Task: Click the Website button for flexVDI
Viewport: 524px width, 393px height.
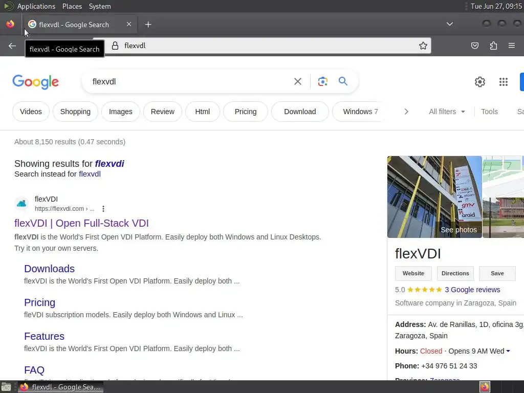Action: coord(413,273)
